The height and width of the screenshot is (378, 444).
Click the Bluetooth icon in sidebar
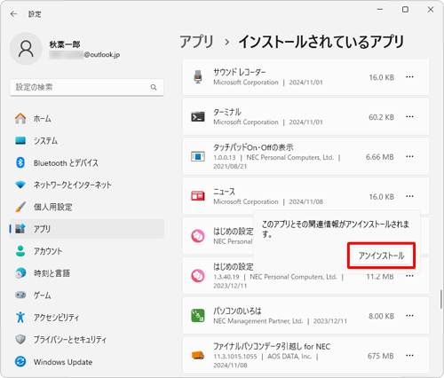pos(20,162)
